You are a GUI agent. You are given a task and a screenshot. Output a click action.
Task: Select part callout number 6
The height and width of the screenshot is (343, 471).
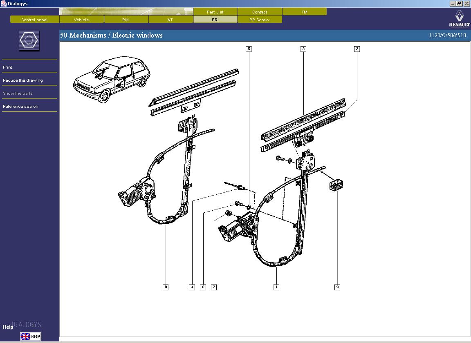click(x=203, y=287)
